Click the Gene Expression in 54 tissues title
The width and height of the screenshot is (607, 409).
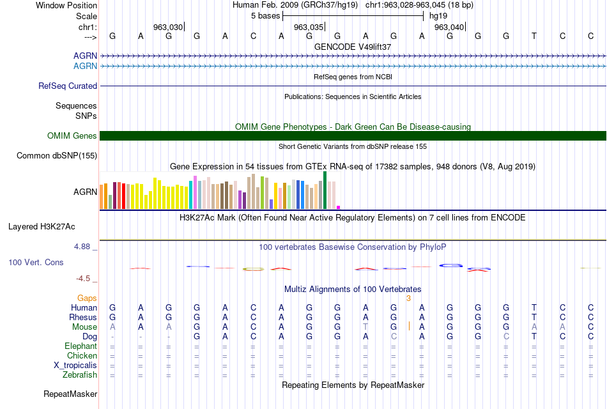[x=353, y=167]
